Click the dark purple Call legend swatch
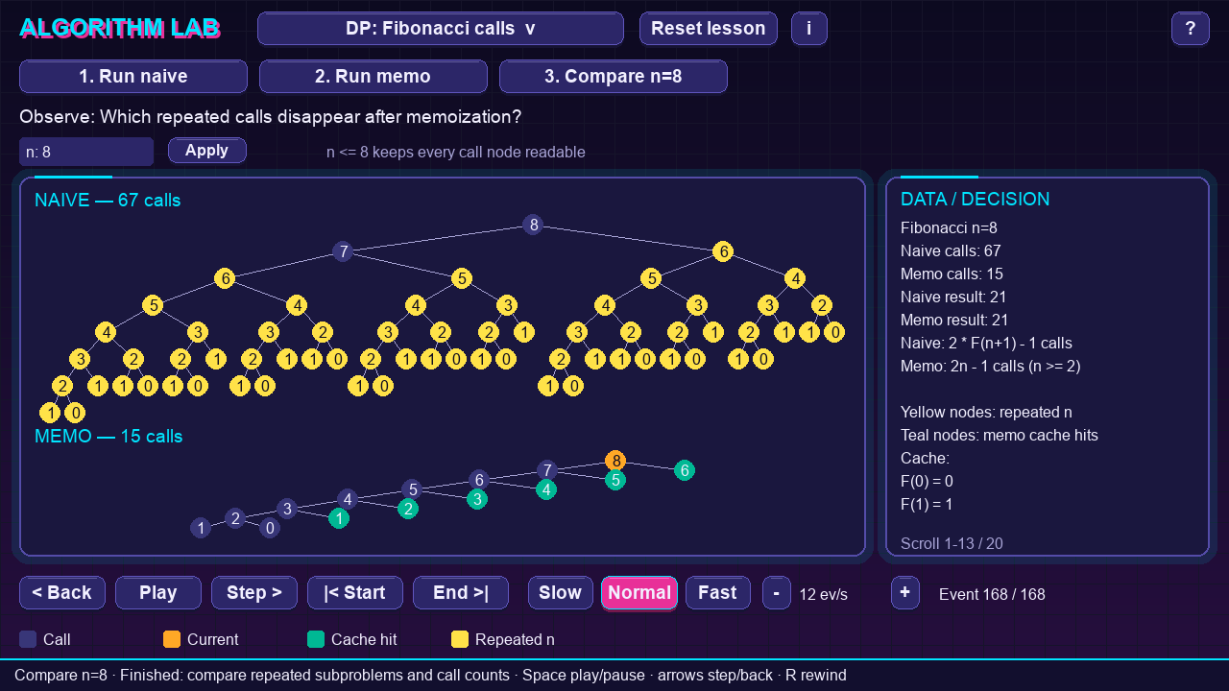 click(28, 639)
